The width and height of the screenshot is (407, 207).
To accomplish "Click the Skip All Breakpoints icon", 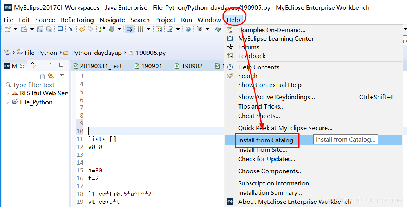I will point(71,29).
